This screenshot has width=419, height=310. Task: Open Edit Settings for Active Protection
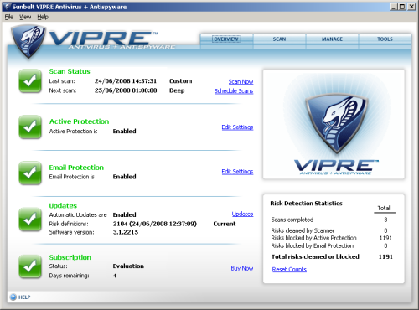tap(237, 127)
